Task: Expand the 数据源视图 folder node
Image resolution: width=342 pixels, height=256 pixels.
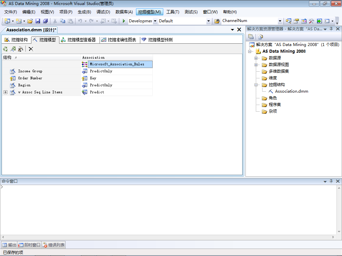Action: [256, 65]
